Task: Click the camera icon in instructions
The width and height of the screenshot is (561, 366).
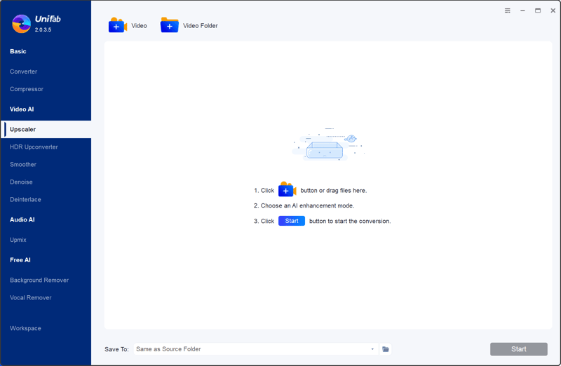Action: click(287, 190)
